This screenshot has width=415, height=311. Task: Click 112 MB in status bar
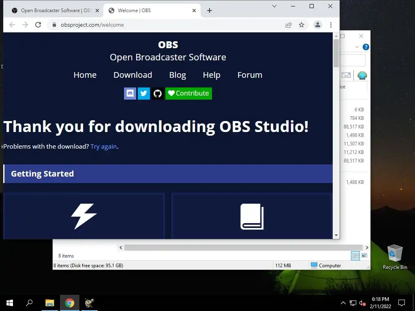click(283, 266)
